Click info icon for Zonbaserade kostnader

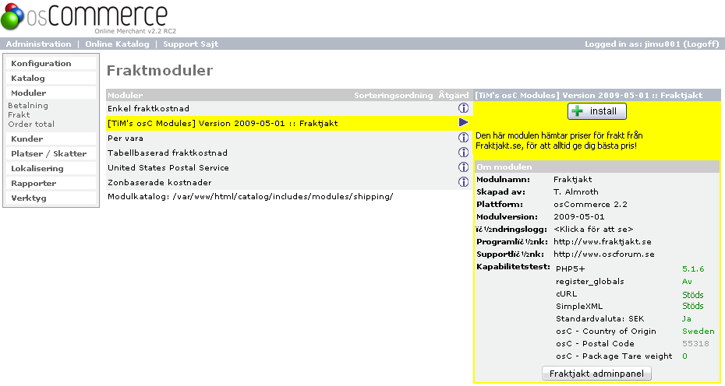pyautogui.click(x=463, y=182)
